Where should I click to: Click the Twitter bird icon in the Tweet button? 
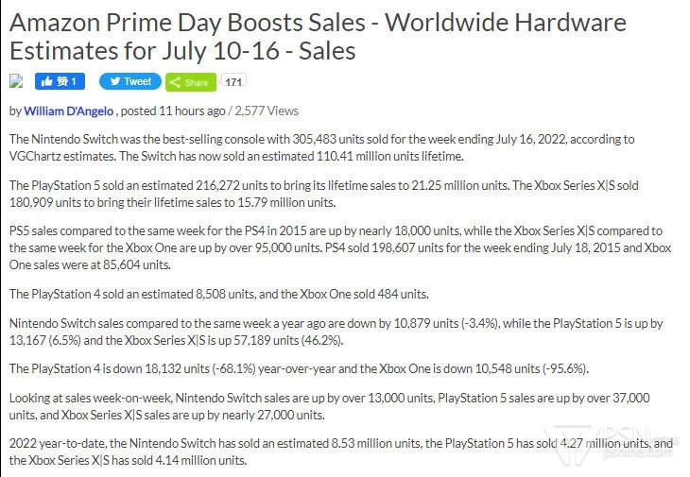coord(115,81)
